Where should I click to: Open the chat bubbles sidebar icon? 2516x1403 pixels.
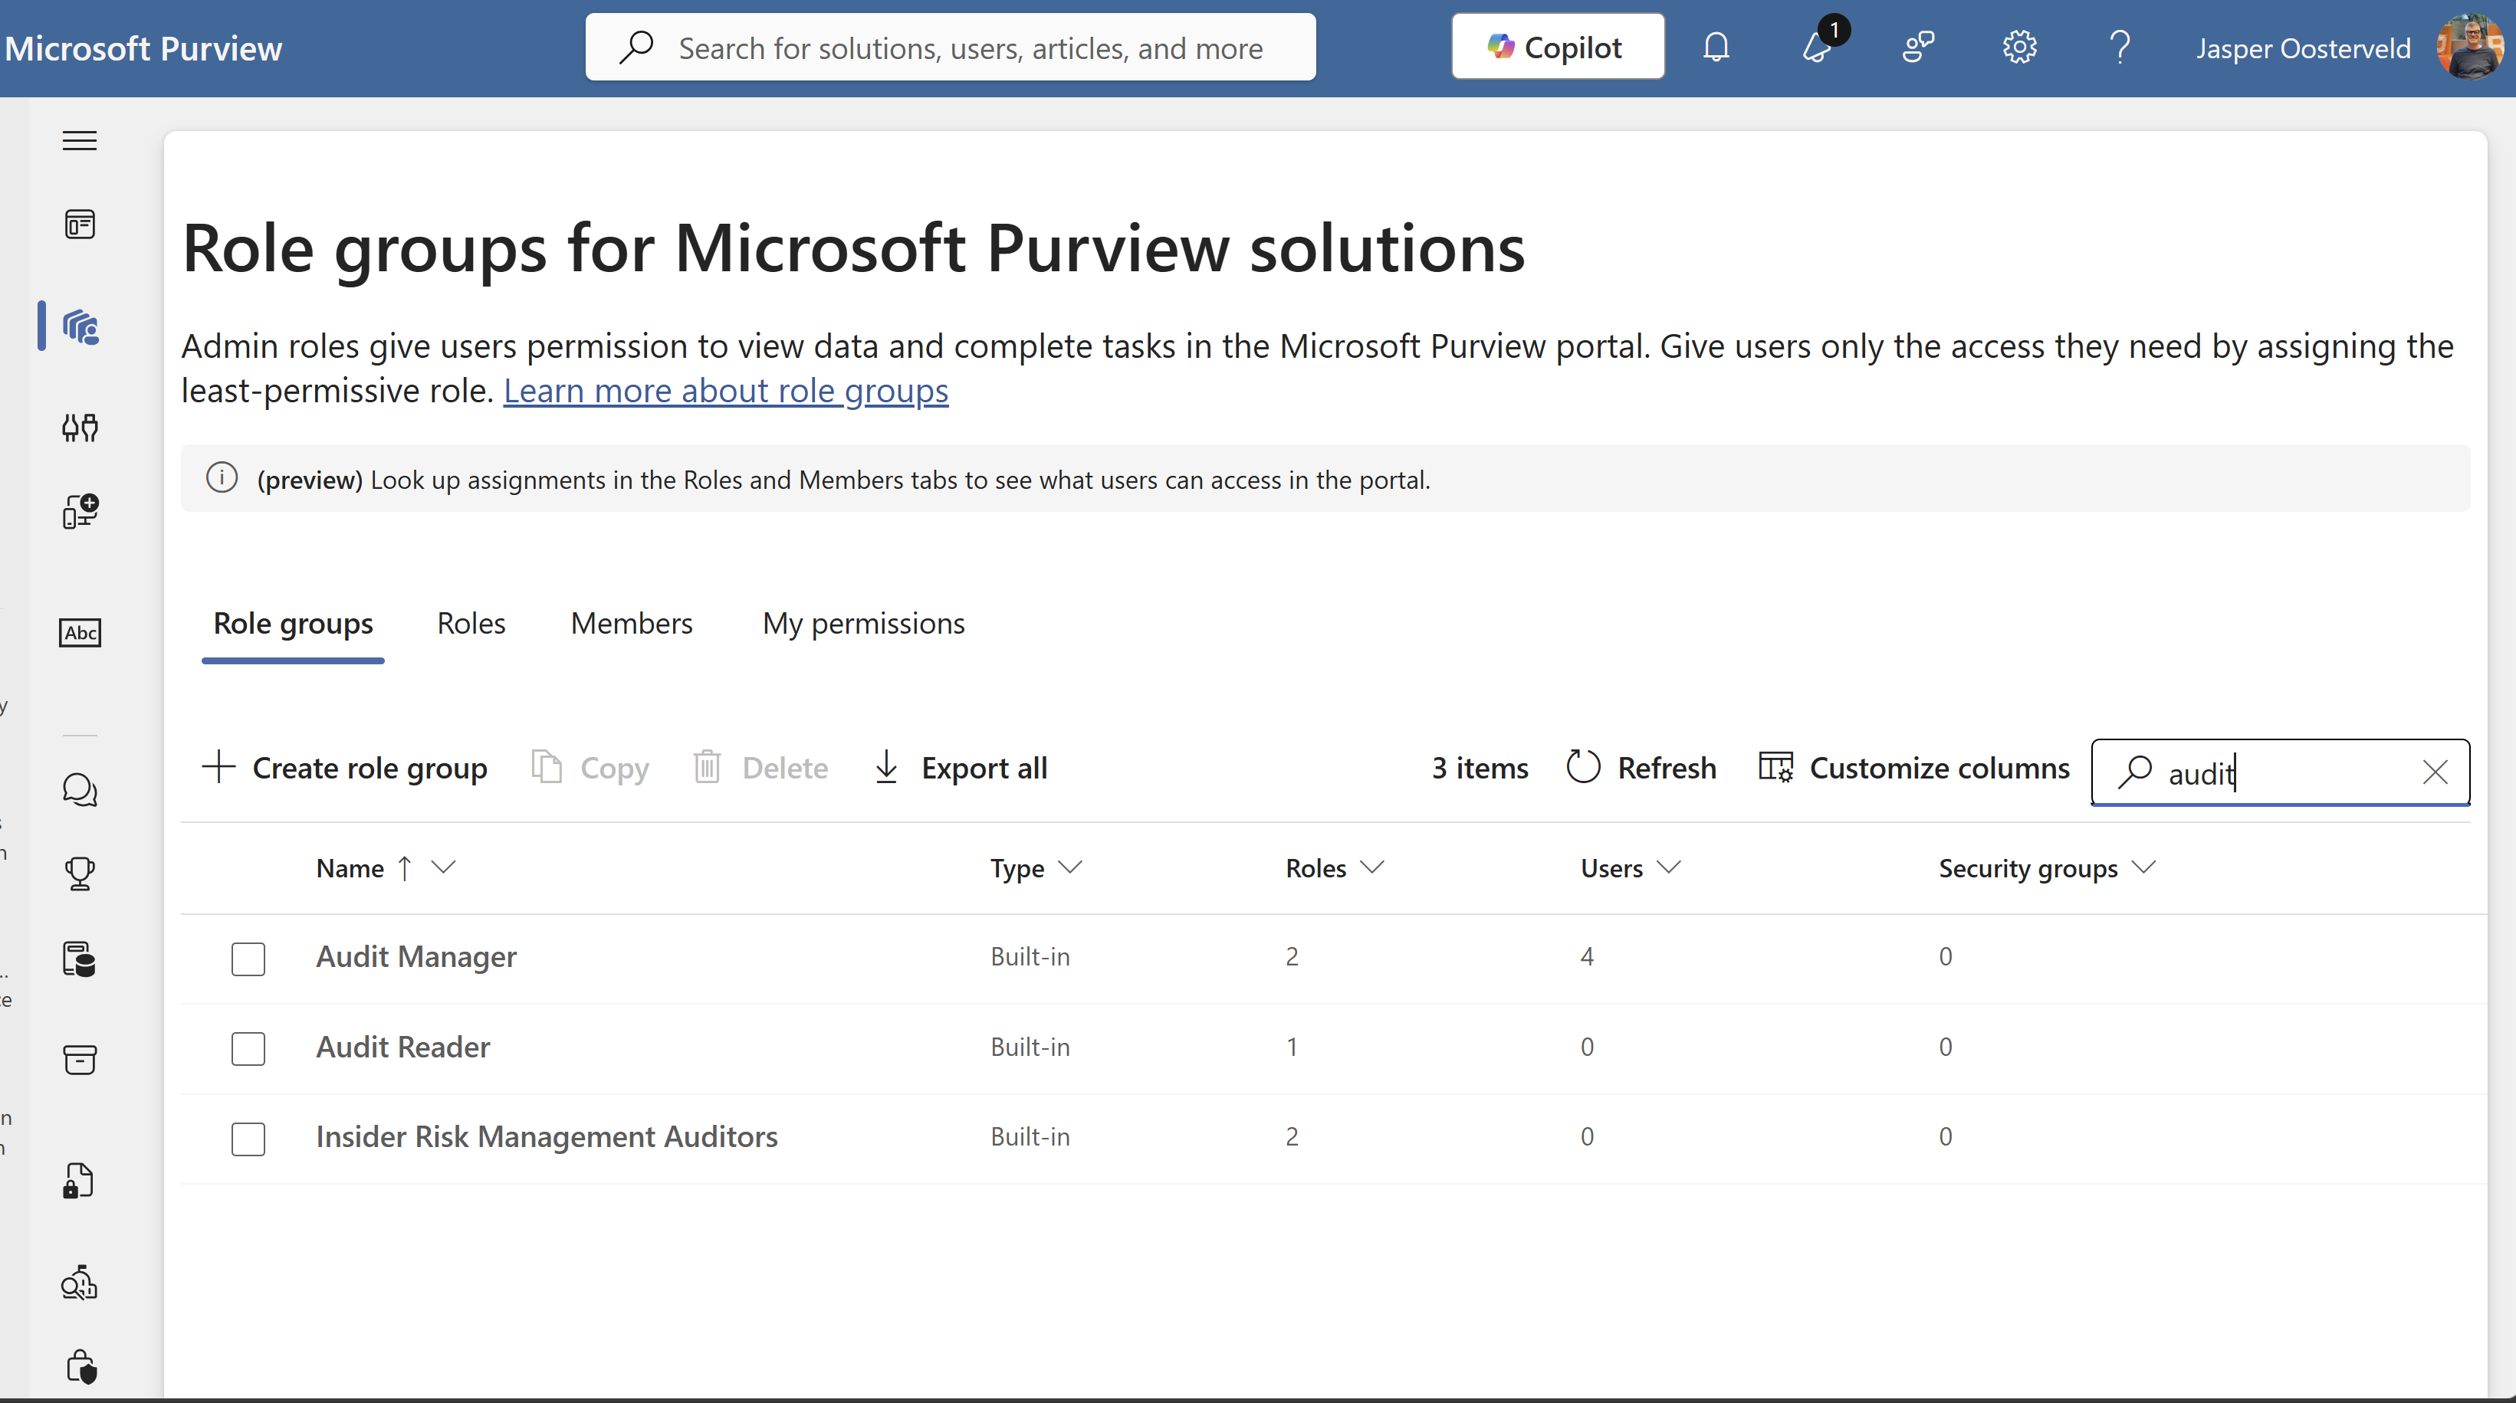coord(80,790)
